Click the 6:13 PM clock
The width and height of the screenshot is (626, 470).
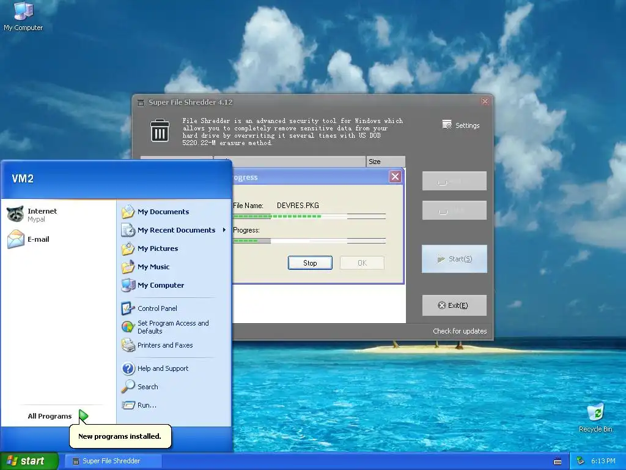pos(603,461)
